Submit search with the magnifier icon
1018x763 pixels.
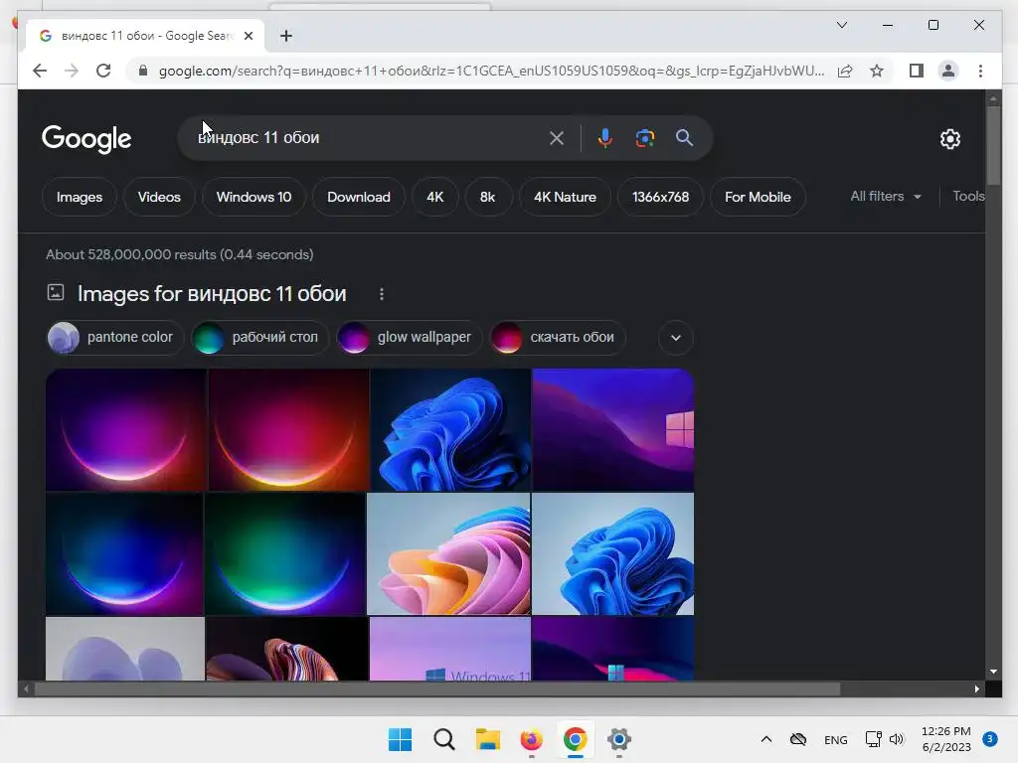click(x=684, y=137)
